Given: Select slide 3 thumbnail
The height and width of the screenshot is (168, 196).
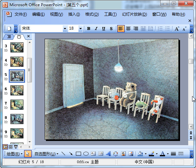Looking at the screenshot, I should (x=17, y=48).
